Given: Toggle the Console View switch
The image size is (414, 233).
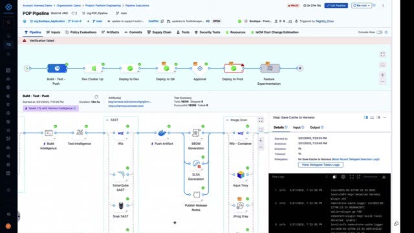Looking at the screenshot, I should tap(380, 32).
